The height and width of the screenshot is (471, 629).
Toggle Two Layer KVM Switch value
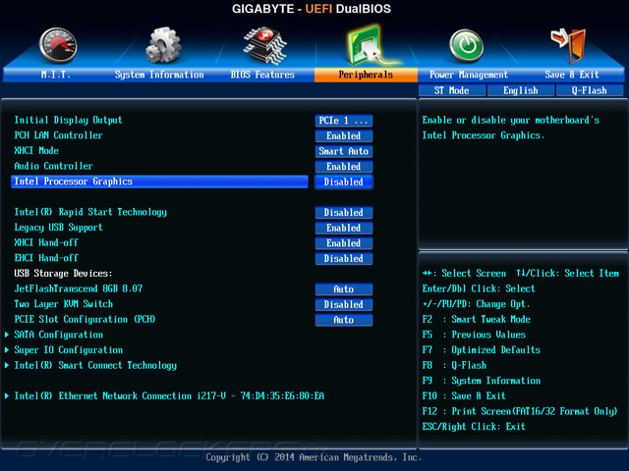coord(344,304)
